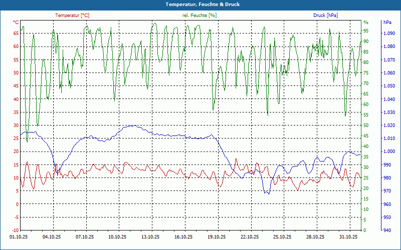Choose the 10.10.25 date marker
The width and height of the screenshot is (401, 250).
tap(118, 237)
